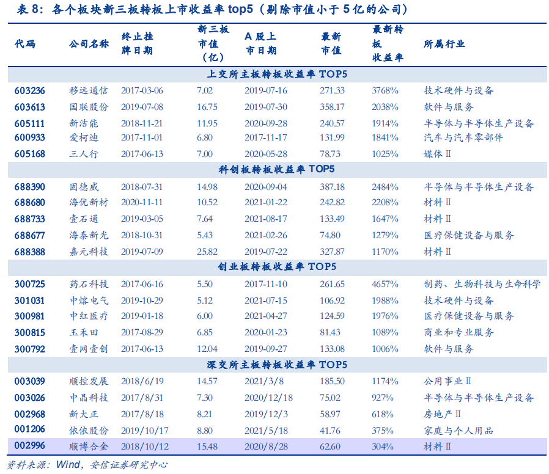The image size is (549, 474).
Task: Click stock code 688680
Action: coord(30,203)
